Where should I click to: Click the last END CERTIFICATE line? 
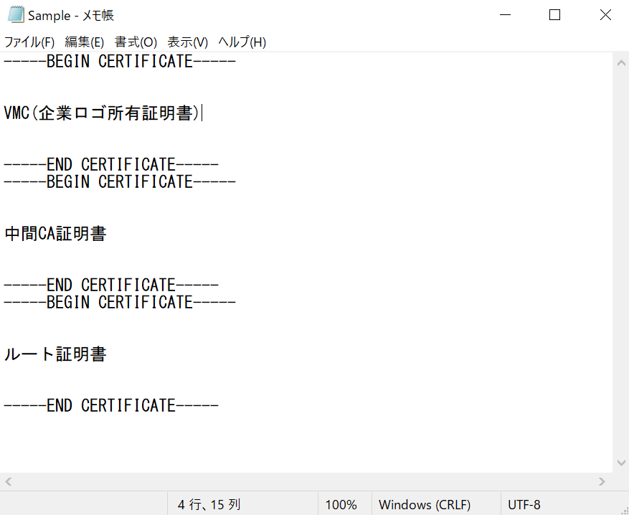[x=110, y=406]
